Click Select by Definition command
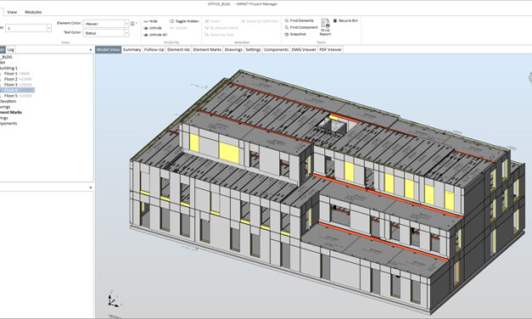 coord(260,21)
